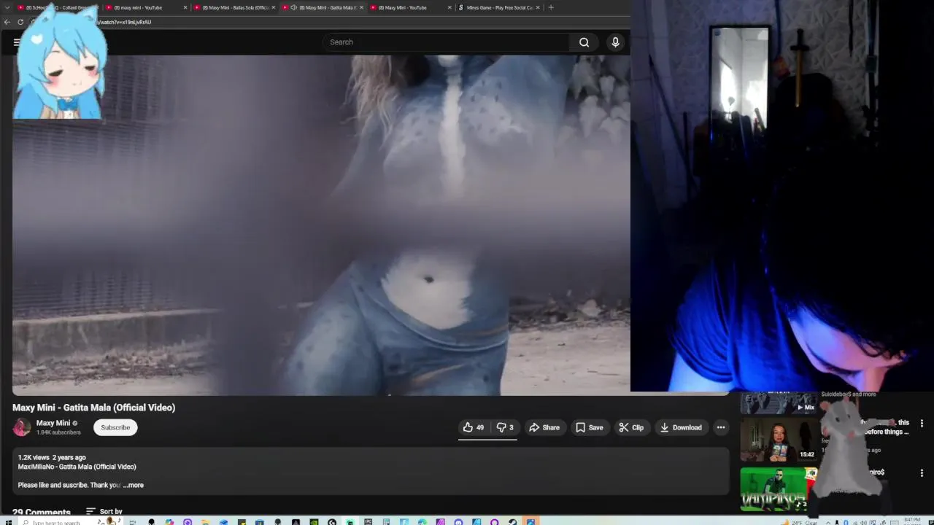
Task: Focus the YouTube Search field
Action: pyautogui.click(x=447, y=42)
